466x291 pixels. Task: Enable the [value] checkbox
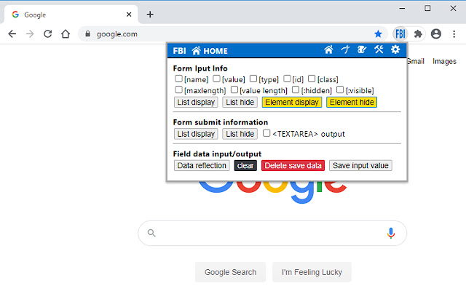click(x=216, y=79)
